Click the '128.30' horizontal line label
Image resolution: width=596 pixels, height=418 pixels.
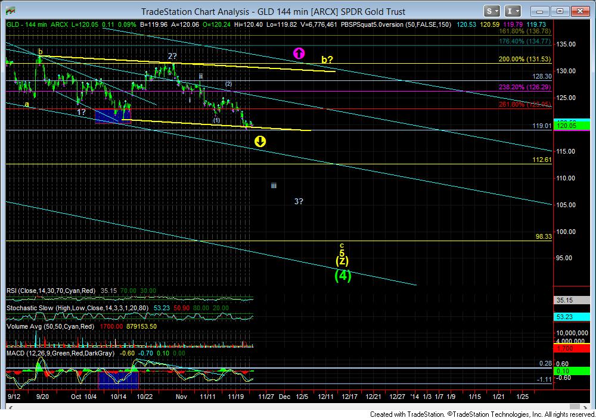coord(542,77)
